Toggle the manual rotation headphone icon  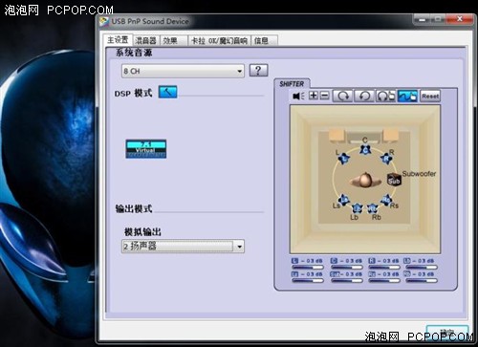385,96
